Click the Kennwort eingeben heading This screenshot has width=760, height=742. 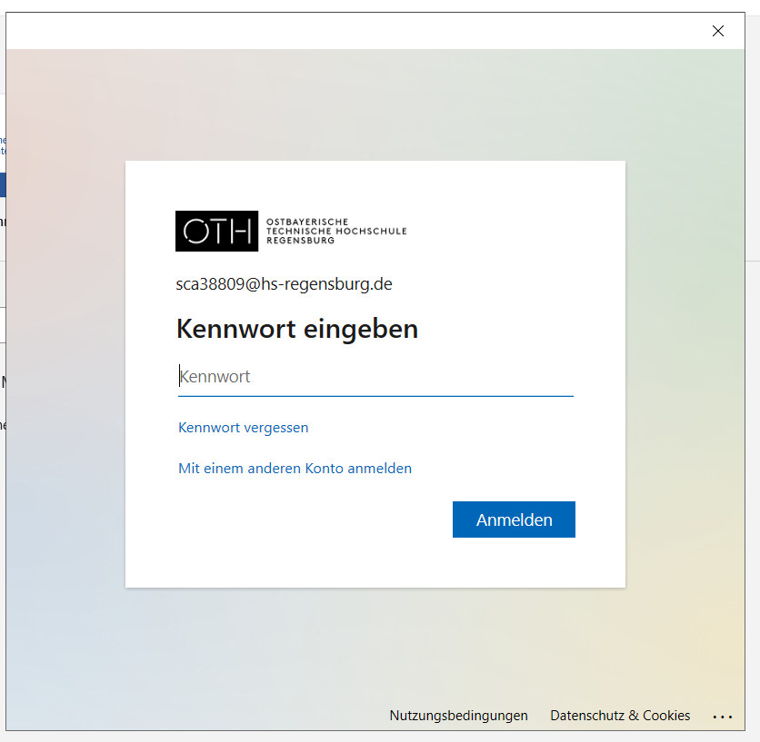[297, 329]
